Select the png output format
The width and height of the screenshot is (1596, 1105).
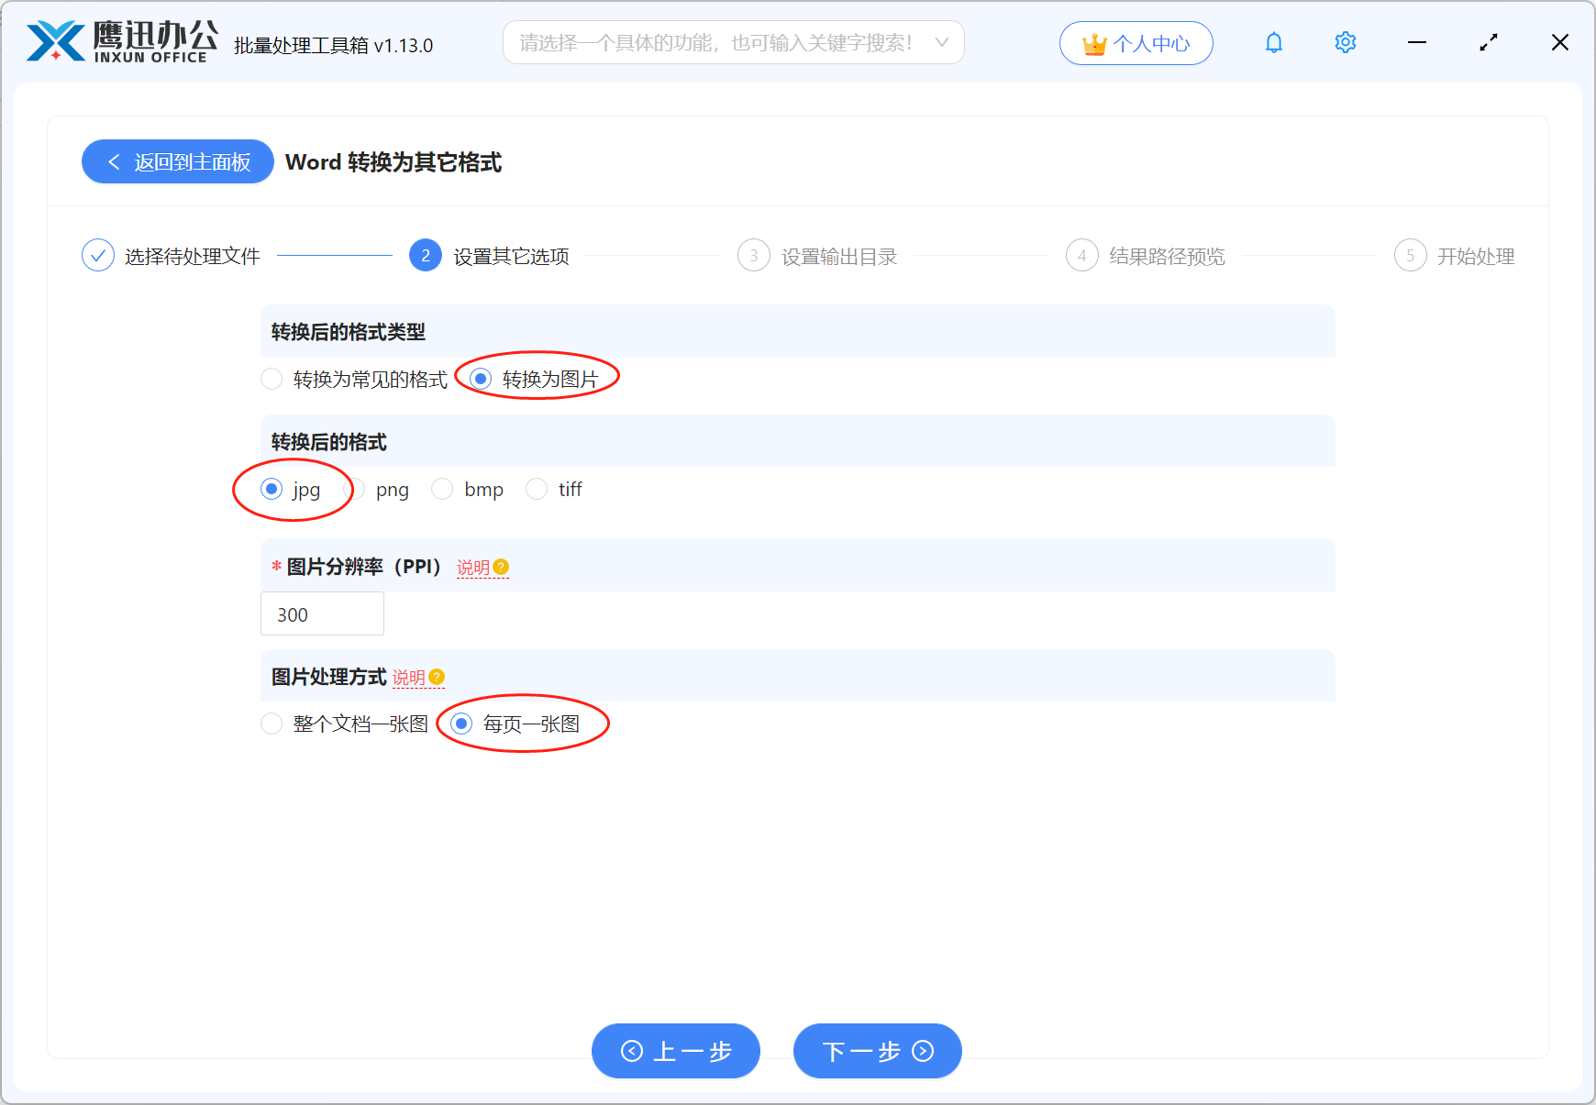[358, 489]
